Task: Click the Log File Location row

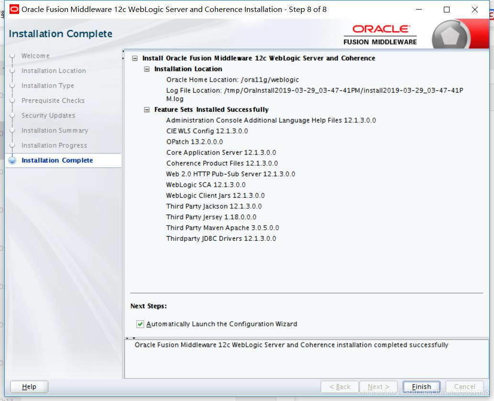Action: [315, 95]
